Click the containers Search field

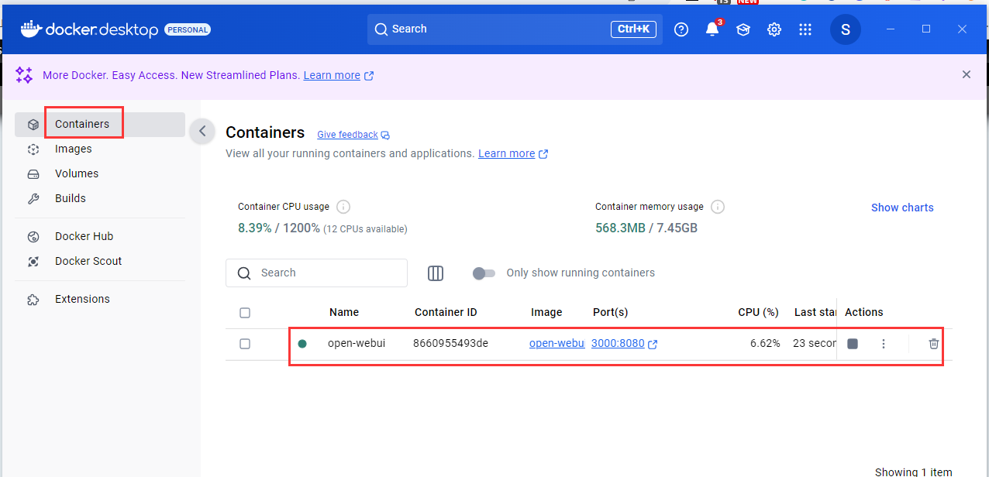point(316,273)
